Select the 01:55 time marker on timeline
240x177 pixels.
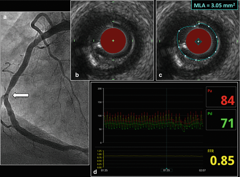click(x=166, y=171)
